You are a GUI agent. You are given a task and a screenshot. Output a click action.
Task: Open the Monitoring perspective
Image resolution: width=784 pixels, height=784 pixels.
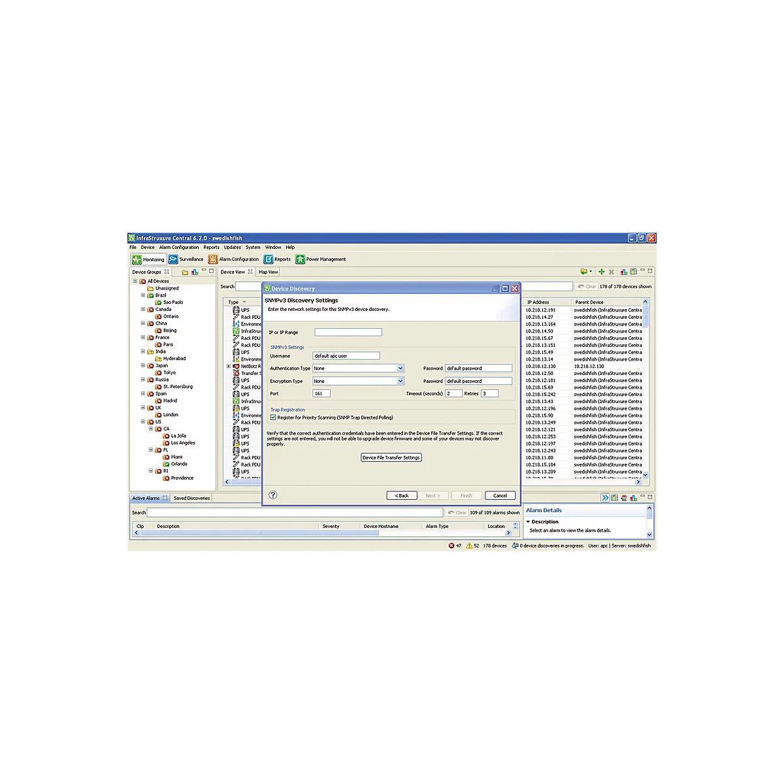148,259
